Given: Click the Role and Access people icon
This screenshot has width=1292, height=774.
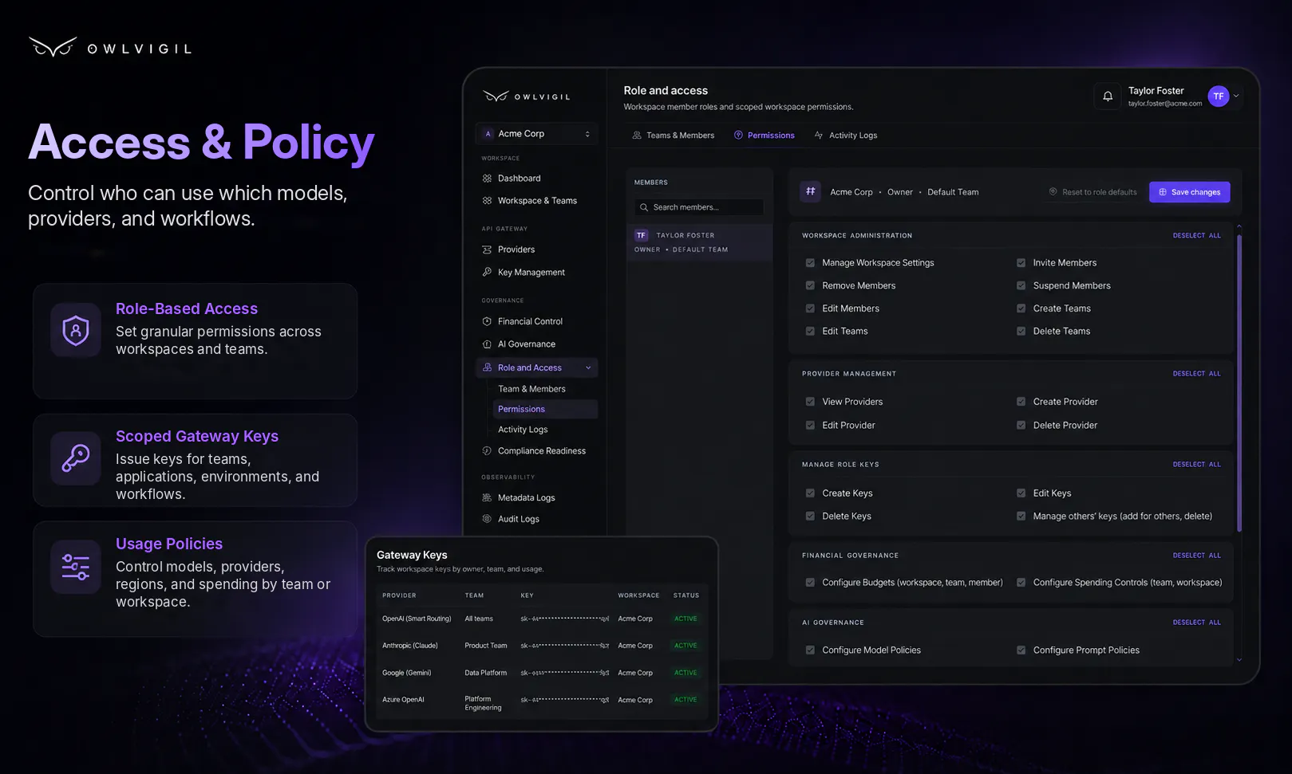Looking at the screenshot, I should pyautogui.click(x=487, y=367).
